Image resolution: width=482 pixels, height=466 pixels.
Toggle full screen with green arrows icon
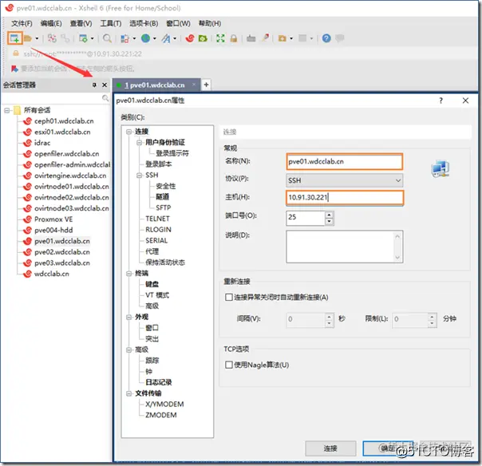pyautogui.click(x=220, y=38)
